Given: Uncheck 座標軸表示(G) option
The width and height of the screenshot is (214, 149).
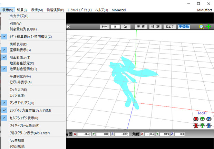Looking at the screenshot, I should [33, 50].
